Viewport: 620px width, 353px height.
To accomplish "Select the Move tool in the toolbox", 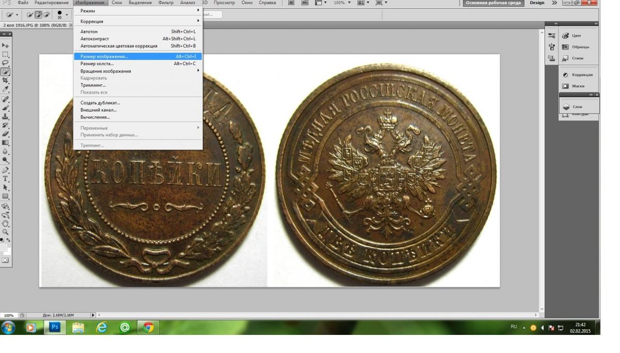I will pyautogui.click(x=6, y=46).
